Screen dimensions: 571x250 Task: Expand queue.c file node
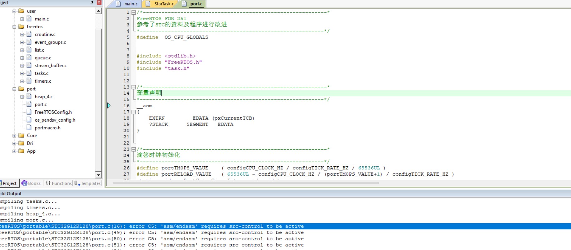tap(22, 58)
